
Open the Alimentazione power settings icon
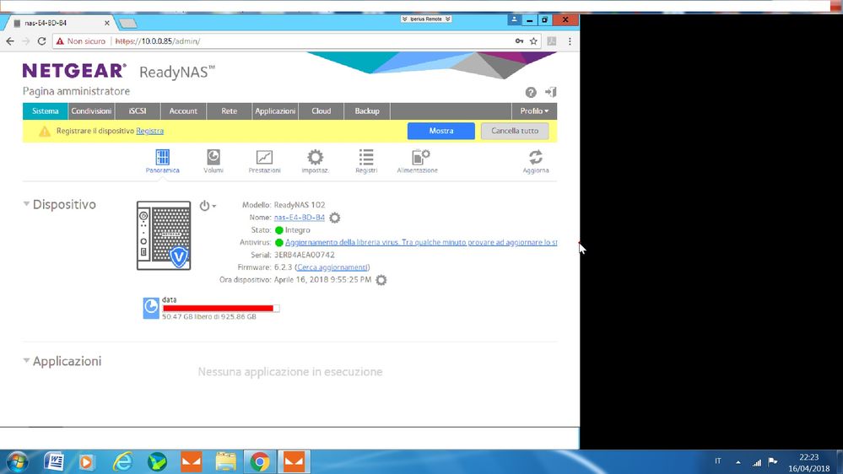point(417,161)
